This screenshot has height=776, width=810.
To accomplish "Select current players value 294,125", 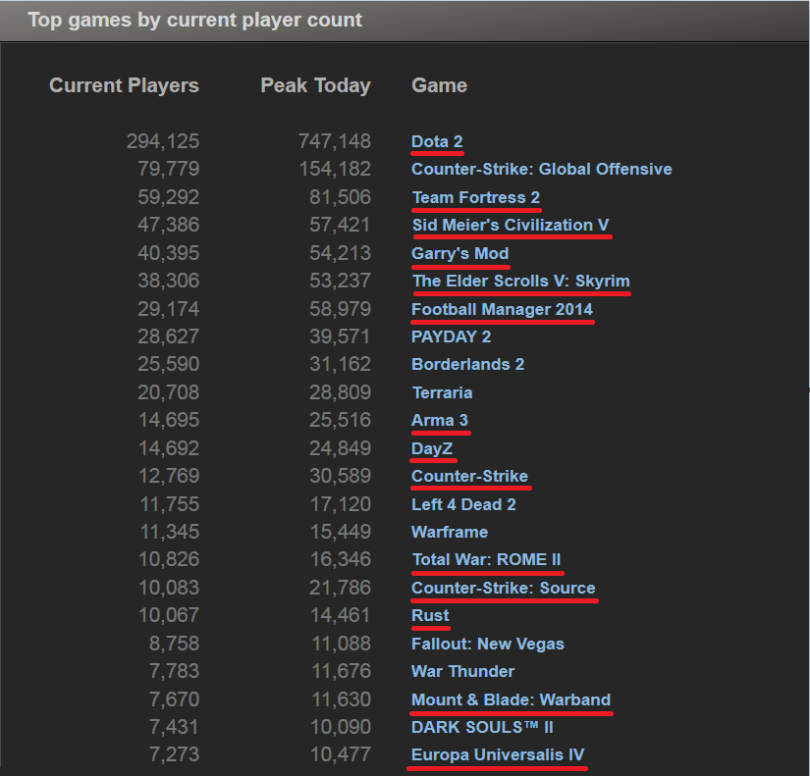I will pos(163,141).
